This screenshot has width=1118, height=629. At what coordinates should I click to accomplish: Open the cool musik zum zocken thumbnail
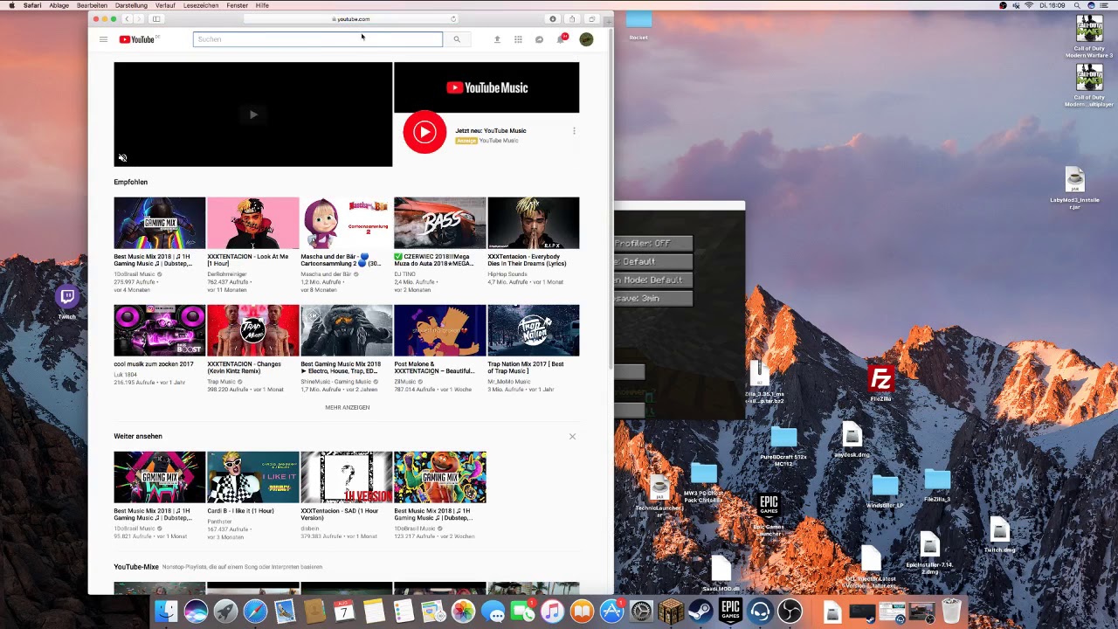[x=159, y=330]
